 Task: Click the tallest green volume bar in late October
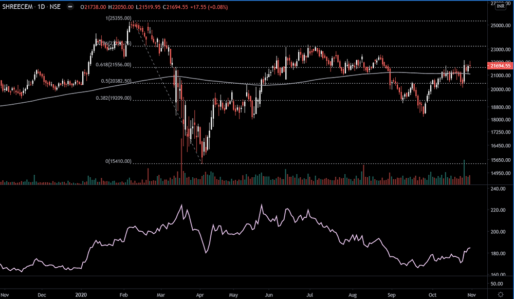coord(464,172)
